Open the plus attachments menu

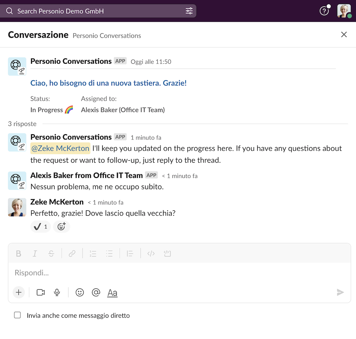pos(19,293)
